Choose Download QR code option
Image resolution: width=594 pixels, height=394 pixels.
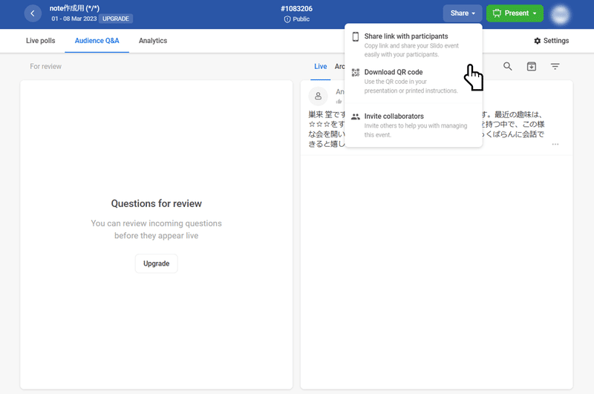tap(414, 81)
